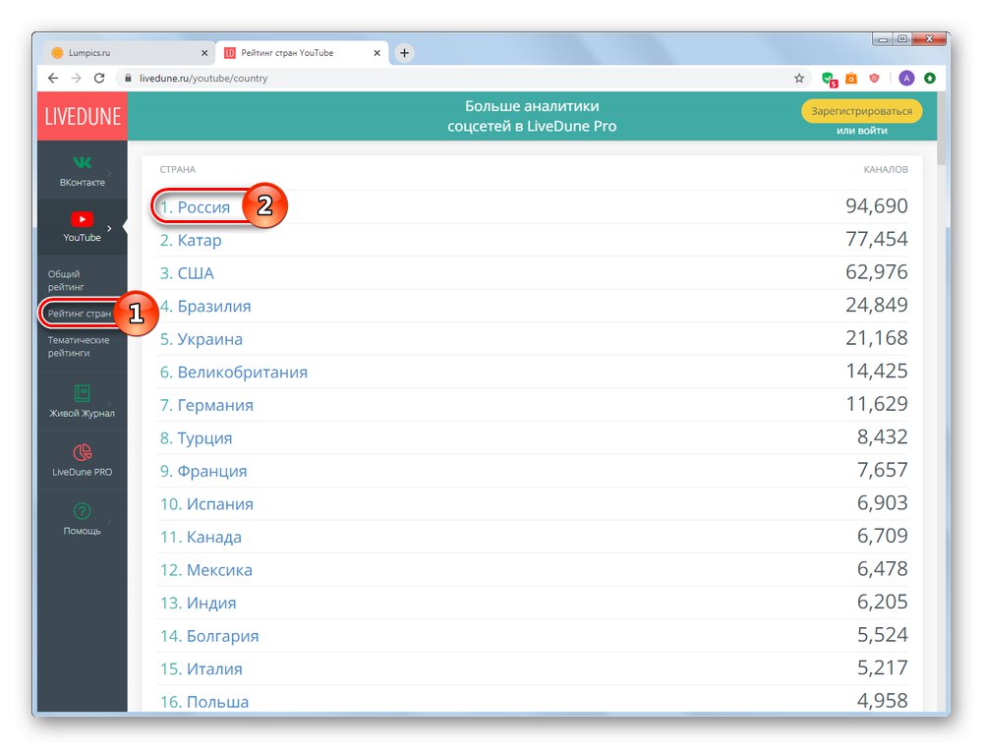Click the 24,849 channel count
This screenshot has width=983, height=749.
877,305
